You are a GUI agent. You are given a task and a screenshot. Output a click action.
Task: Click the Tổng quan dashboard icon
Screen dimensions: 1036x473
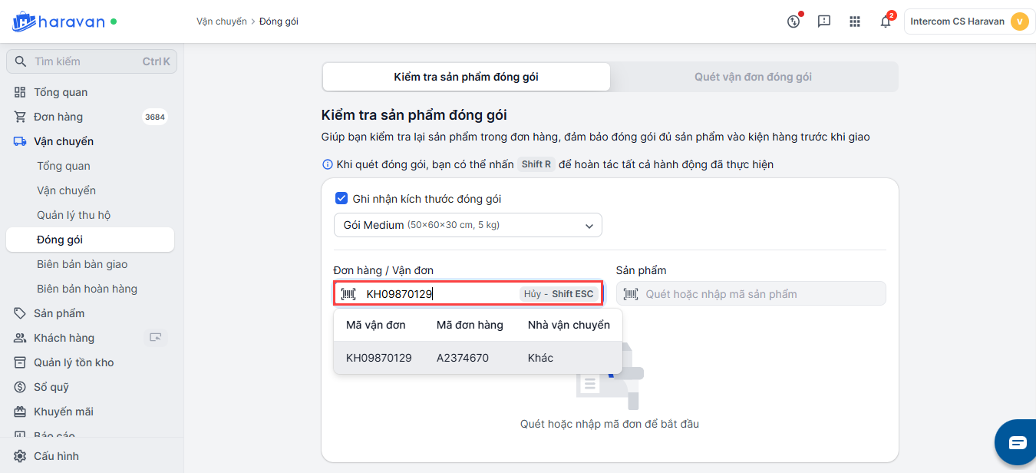20,92
